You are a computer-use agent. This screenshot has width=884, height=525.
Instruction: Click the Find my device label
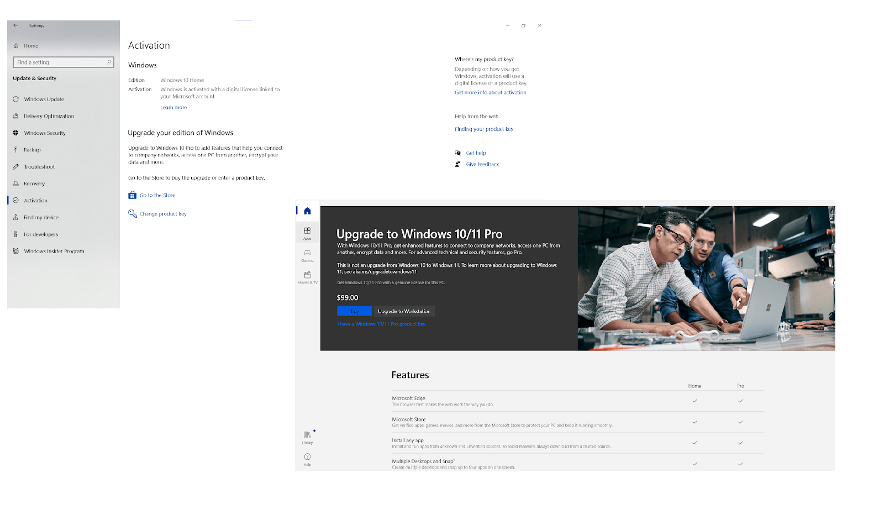point(41,218)
